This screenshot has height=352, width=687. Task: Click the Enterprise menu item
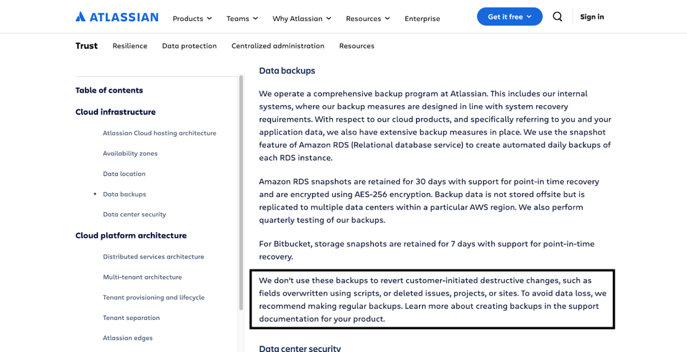pyautogui.click(x=422, y=19)
